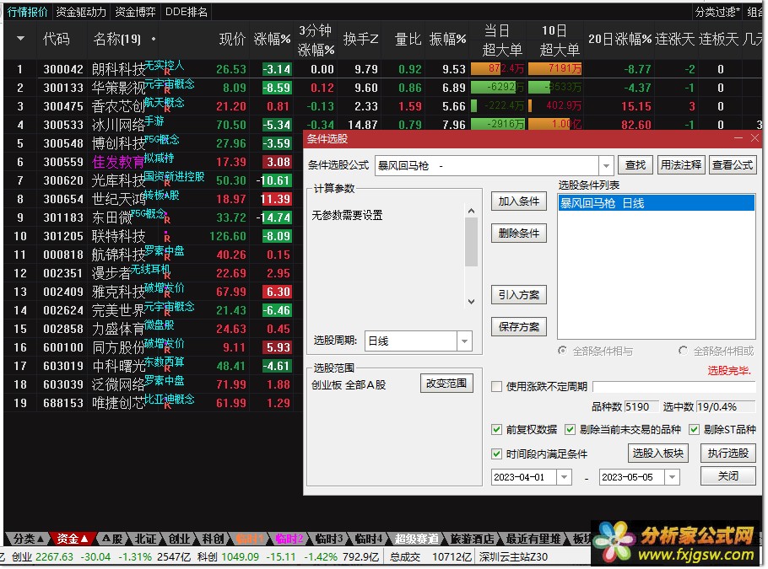Image resolution: width=768 pixels, height=569 pixels.
Task: Click 查找 button
Action: point(635,165)
